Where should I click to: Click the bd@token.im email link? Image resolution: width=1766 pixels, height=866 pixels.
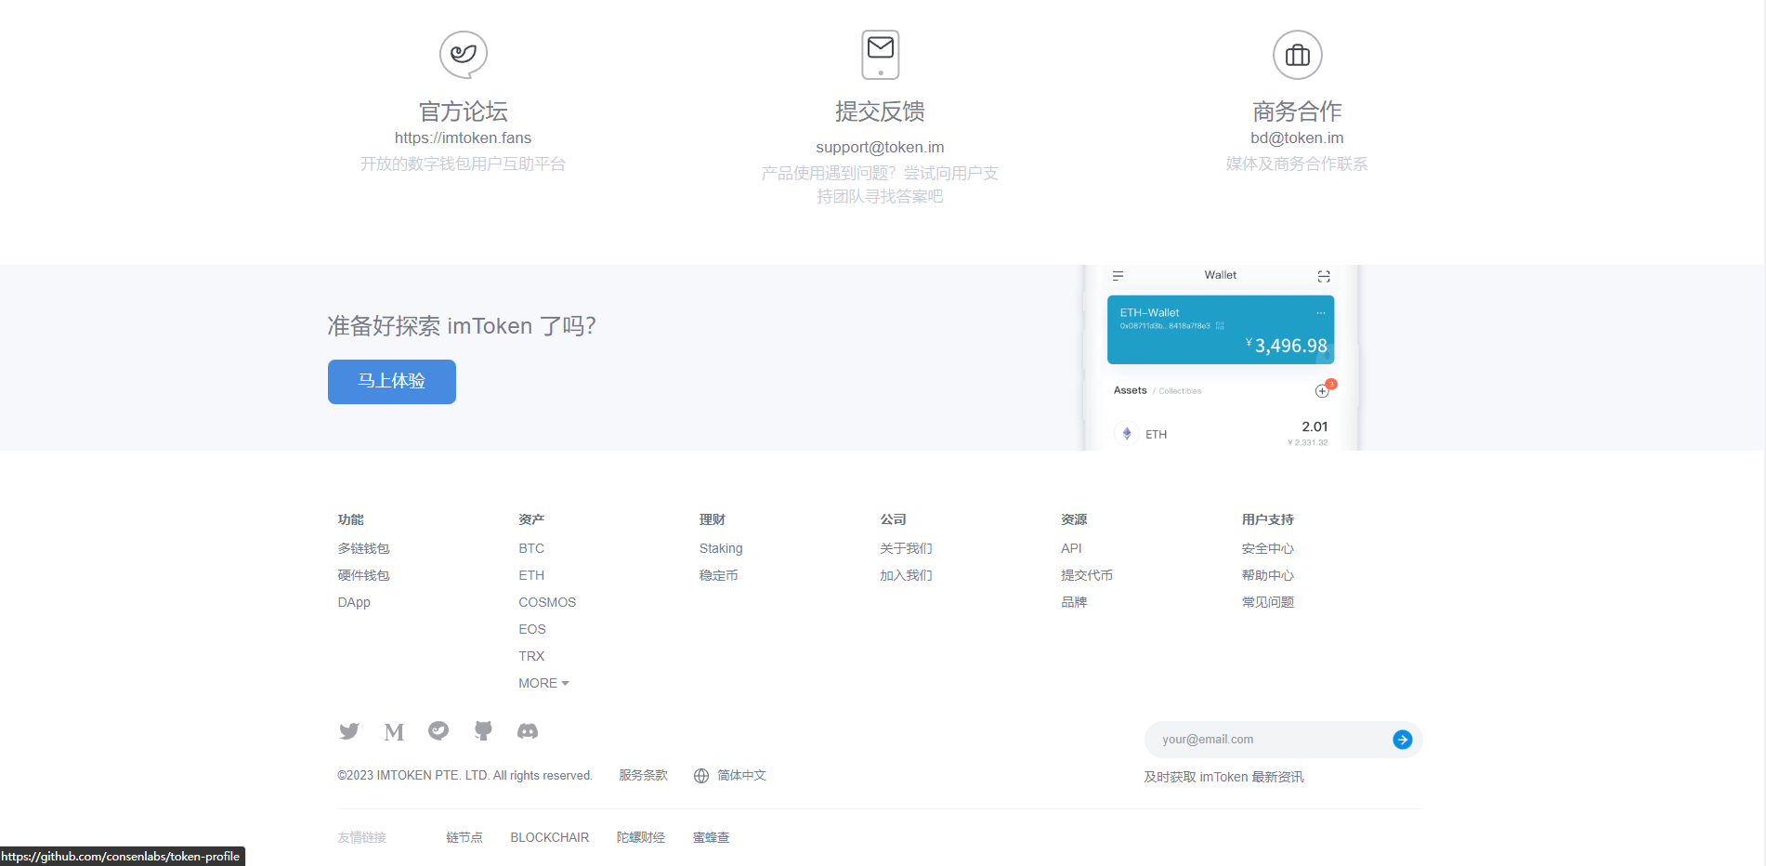pos(1297,138)
